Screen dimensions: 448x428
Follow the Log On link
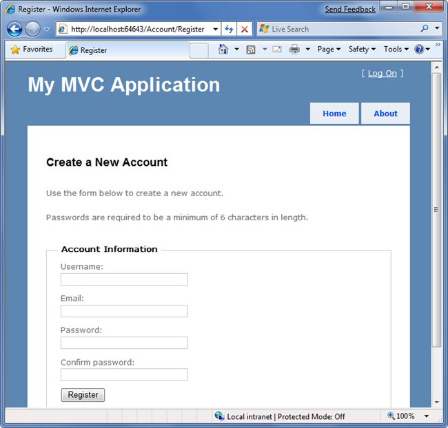pos(382,74)
